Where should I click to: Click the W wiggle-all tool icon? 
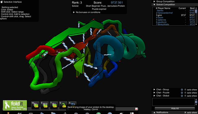click(x=35, y=105)
